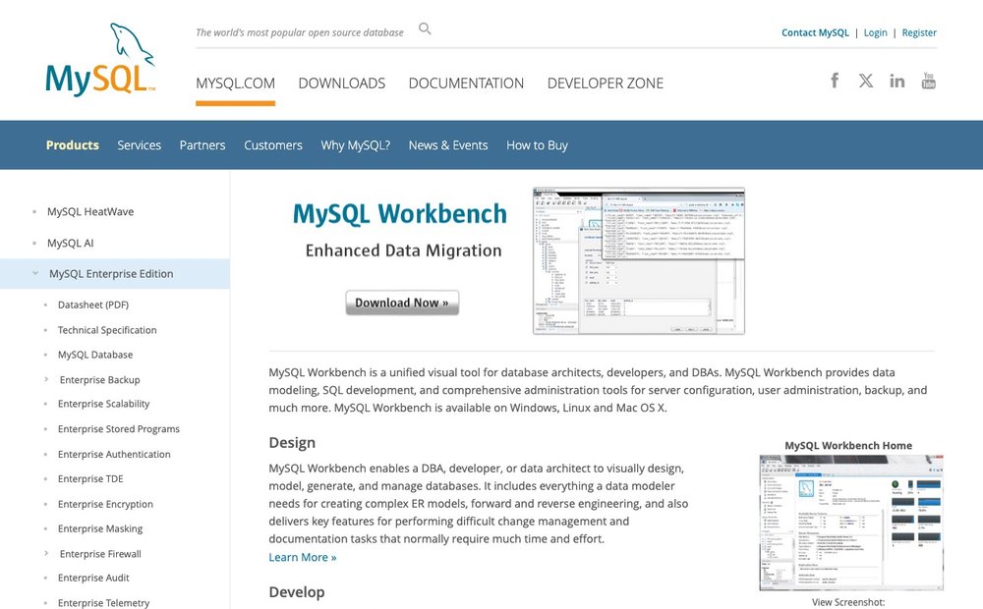Open MySQL HeatWave in sidebar
The image size is (983, 609).
(x=90, y=212)
